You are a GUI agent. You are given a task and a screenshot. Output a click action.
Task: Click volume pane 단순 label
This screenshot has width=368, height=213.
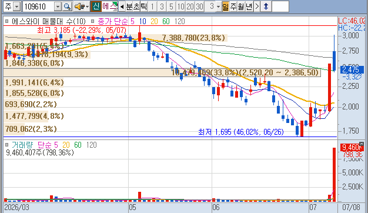pos(45,145)
